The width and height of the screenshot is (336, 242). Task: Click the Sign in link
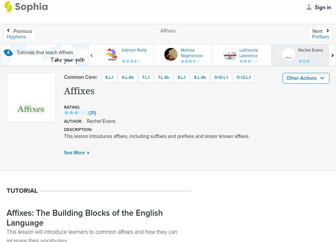pos(323,7)
